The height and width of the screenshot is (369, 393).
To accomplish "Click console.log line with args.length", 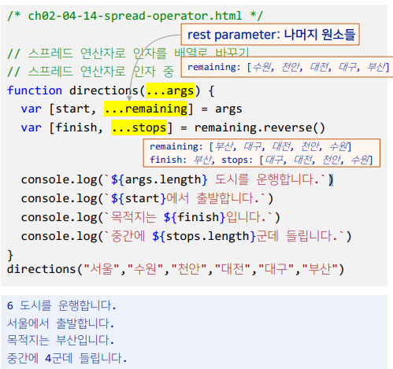I will (x=177, y=180).
